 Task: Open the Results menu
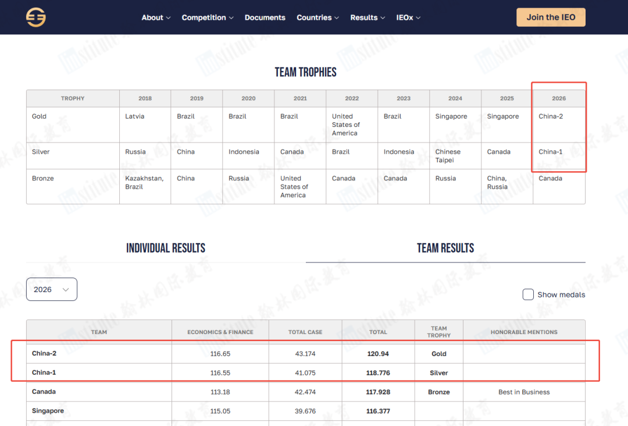point(367,17)
